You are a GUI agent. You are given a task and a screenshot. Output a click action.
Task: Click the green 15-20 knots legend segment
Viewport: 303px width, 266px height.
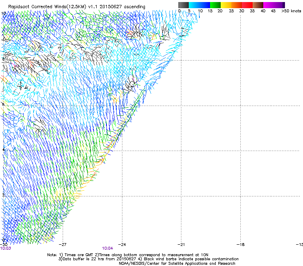click(215, 5)
